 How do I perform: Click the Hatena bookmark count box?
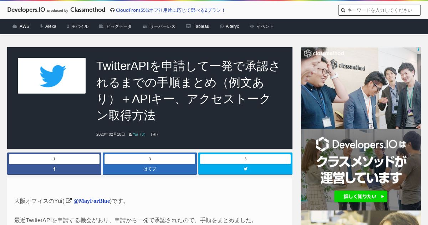tap(150, 159)
